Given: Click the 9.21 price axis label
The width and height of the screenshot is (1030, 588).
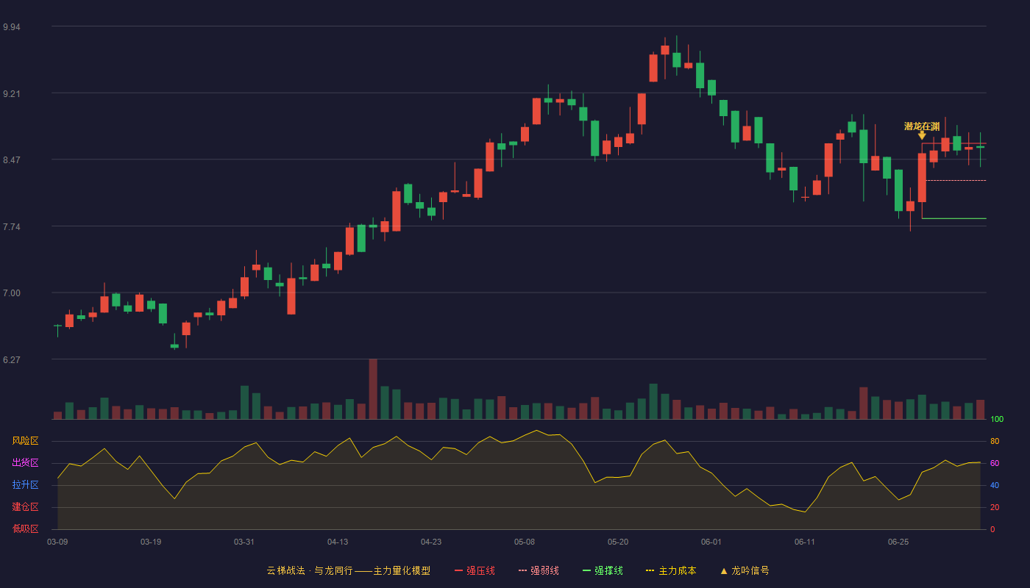Looking at the screenshot, I should click(x=12, y=94).
